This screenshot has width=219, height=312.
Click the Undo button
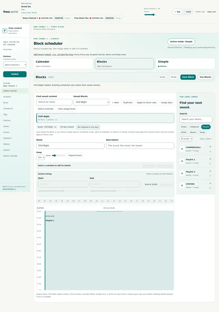(x=163, y=77)
